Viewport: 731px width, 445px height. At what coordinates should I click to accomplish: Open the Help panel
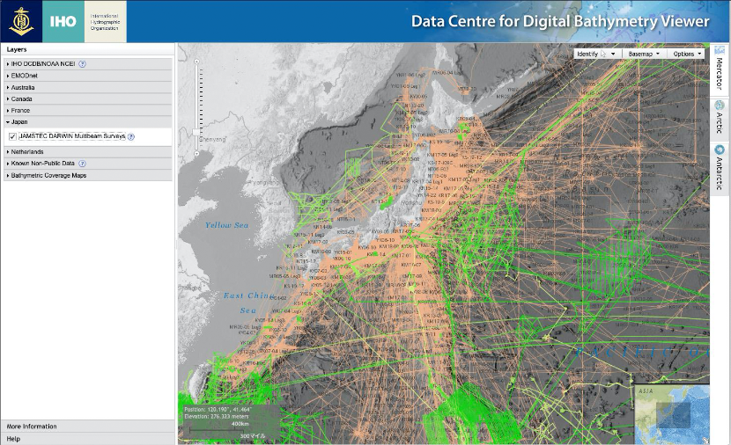pos(88,439)
